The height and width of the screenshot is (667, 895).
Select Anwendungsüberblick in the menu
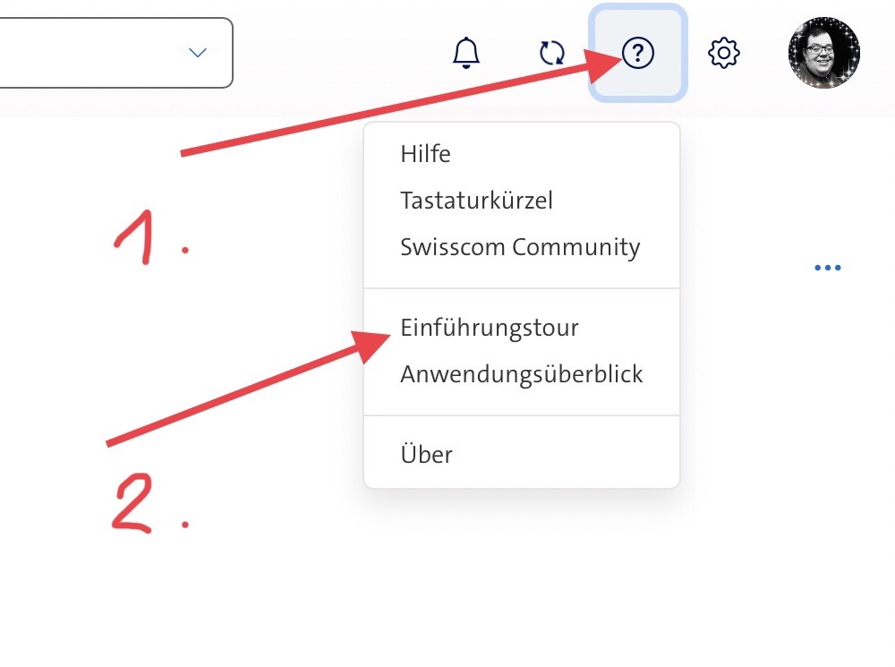click(521, 373)
